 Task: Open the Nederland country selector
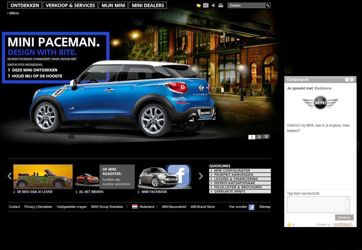(x=143, y=207)
